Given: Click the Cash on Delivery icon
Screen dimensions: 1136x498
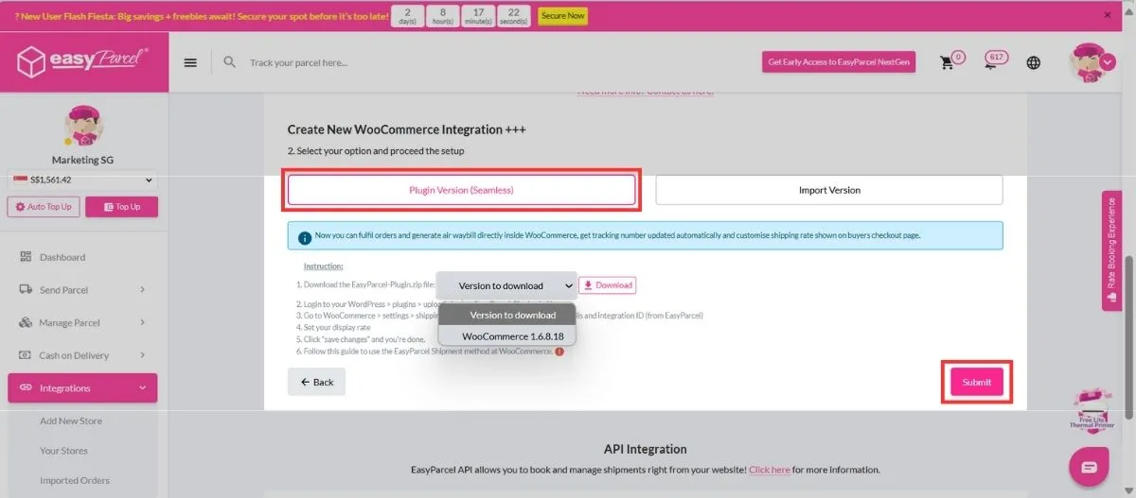Looking at the screenshot, I should coord(26,355).
